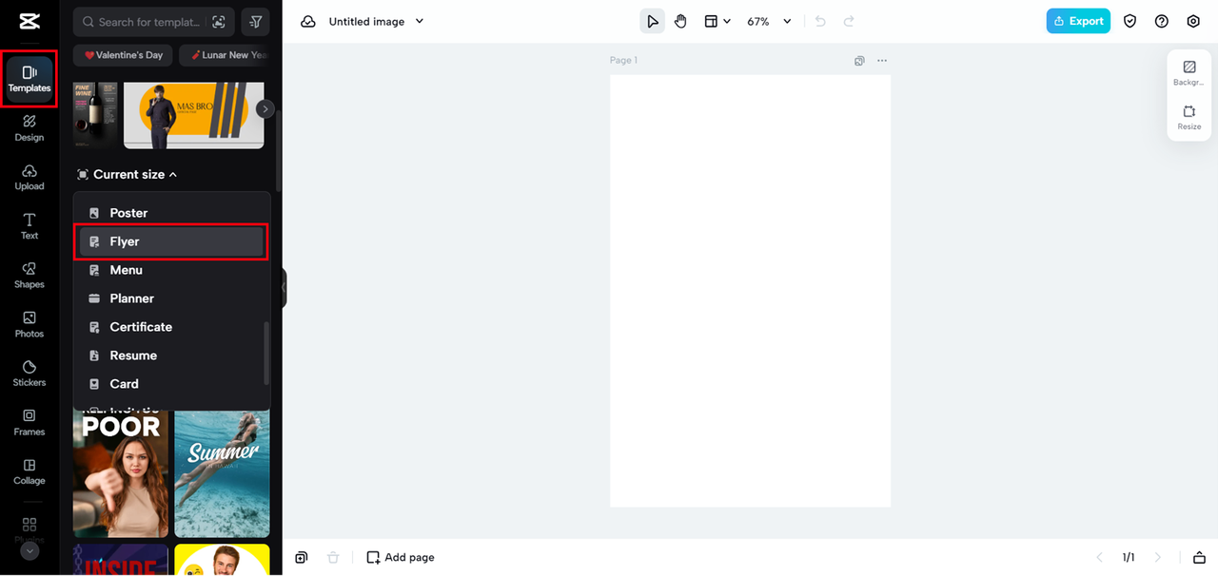The height and width of the screenshot is (576, 1218).
Task: Open the page overview tray icon
Action: (x=1199, y=557)
